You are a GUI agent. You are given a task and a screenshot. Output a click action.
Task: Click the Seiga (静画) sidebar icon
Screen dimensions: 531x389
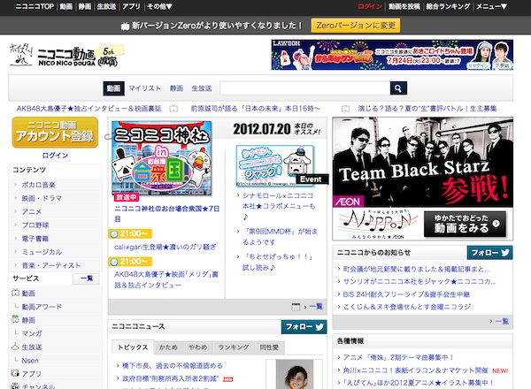tap(15, 320)
